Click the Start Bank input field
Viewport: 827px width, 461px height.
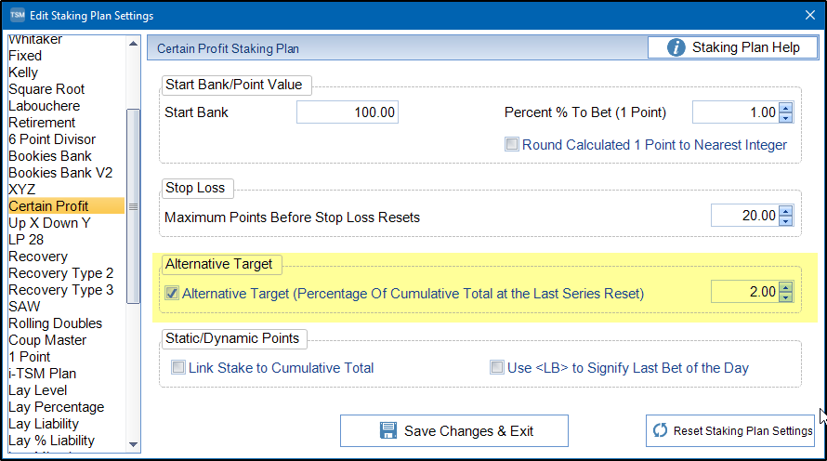tap(348, 112)
